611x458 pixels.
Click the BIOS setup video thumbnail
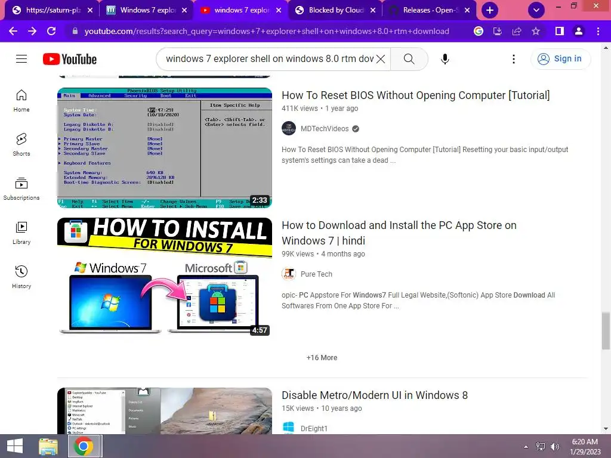point(165,148)
